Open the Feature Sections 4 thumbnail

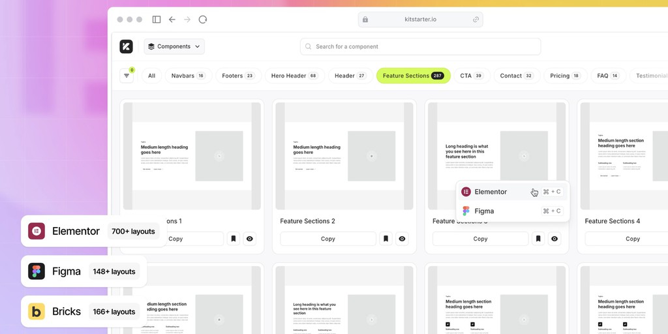624,156
